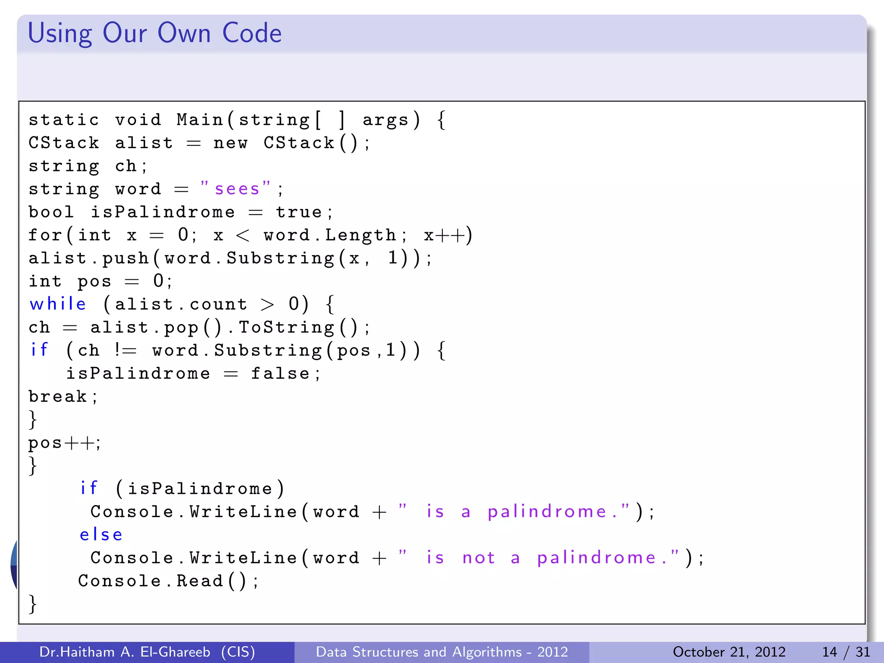Click the line 'string ch;'
Viewport: 884px width, 663px height.
click(88, 166)
